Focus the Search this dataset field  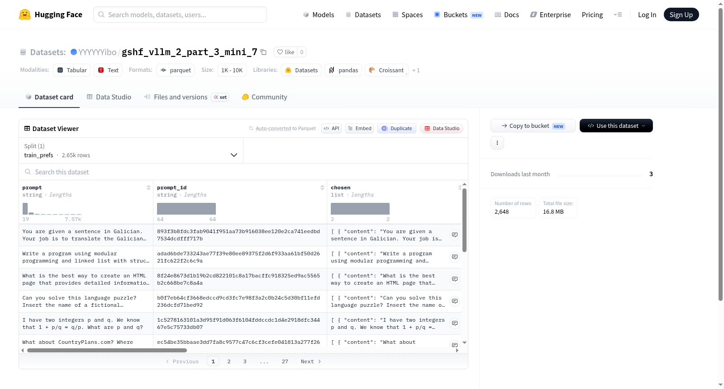click(243, 172)
